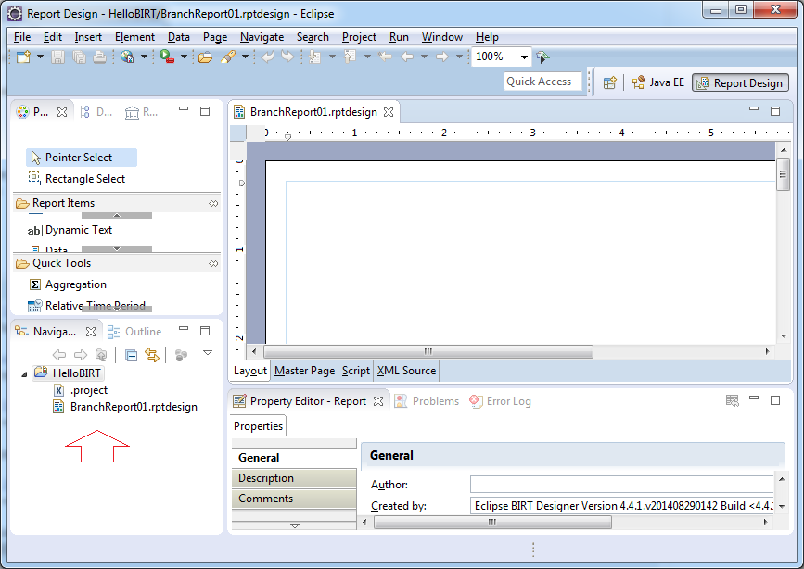Screen dimensions: 804x569
Task: Click the Print icon in toolbar
Action: coord(99,57)
